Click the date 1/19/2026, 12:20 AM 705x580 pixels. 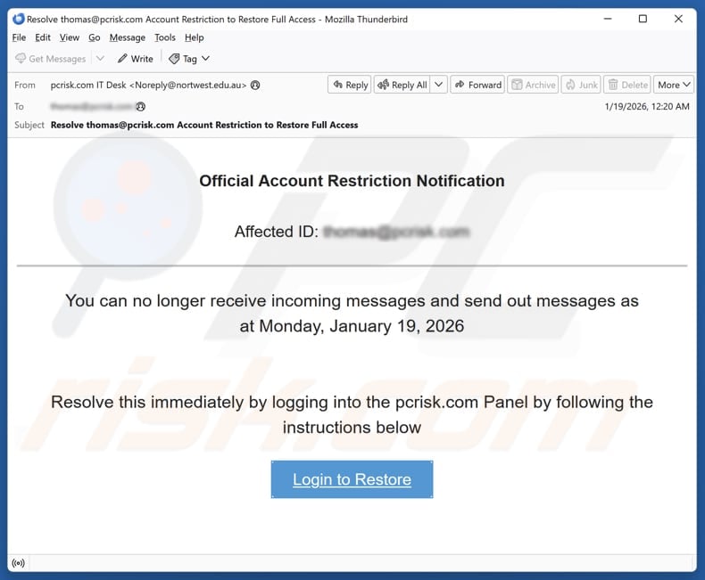click(647, 106)
